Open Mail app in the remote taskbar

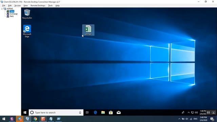click(119, 113)
